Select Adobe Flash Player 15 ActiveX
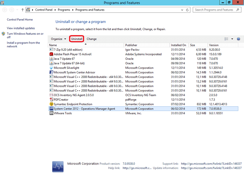 (x=143, y=54)
